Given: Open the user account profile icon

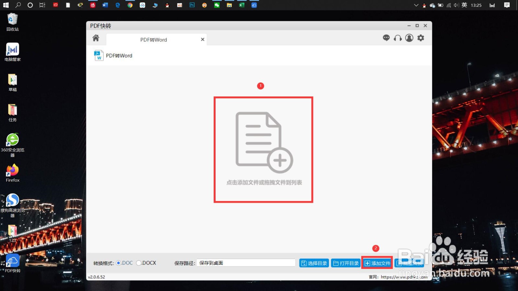Looking at the screenshot, I should click(409, 38).
